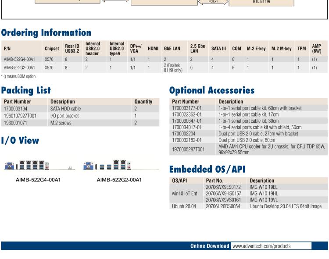This screenshot has height=259, width=329.
Task: Click packing part number 1960107927T001
Action: pos(20,116)
